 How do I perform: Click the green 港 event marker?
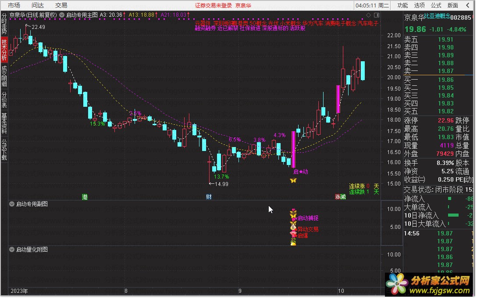coord(85,197)
